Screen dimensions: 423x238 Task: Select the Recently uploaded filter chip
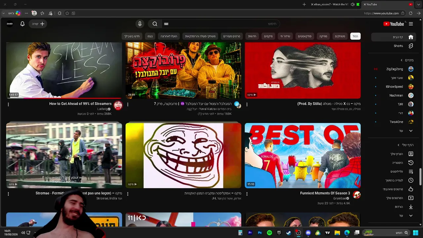[169, 36]
